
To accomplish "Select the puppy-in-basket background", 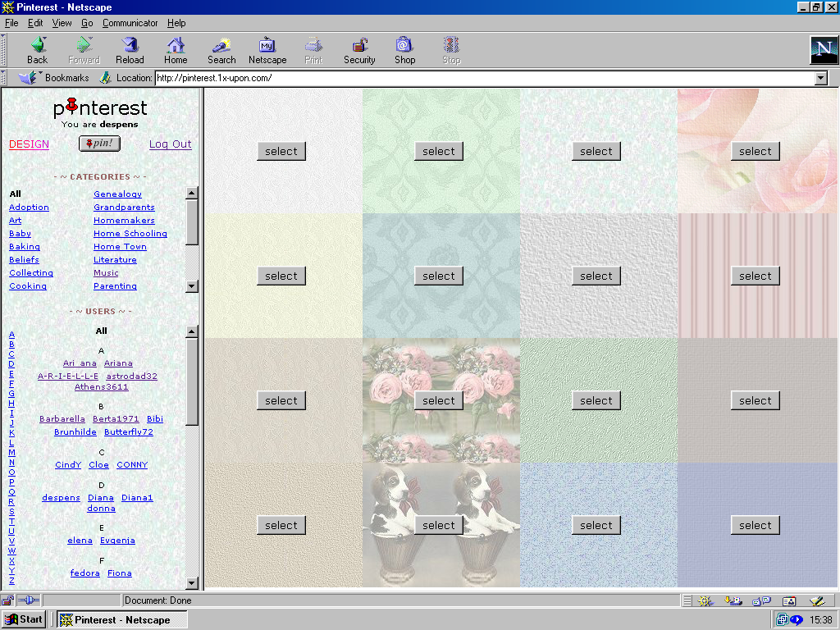I will click(438, 525).
